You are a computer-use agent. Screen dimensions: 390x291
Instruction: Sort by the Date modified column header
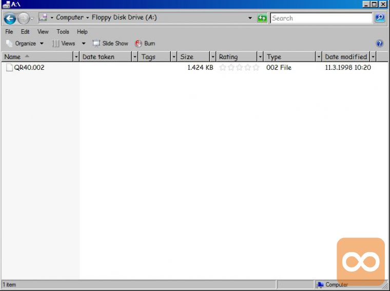tap(346, 57)
